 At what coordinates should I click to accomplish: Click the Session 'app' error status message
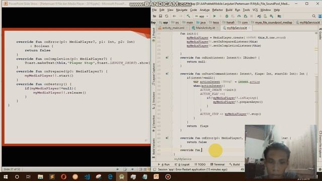pos(193,169)
